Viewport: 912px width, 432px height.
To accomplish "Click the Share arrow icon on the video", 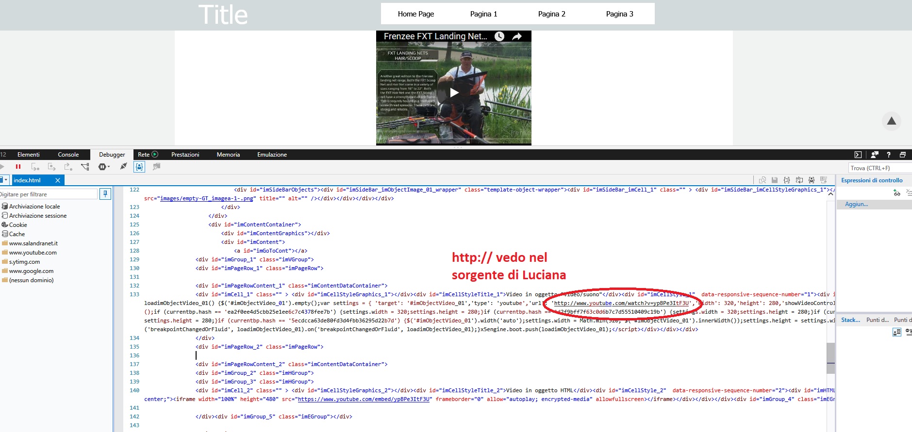I will pos(517,36).
